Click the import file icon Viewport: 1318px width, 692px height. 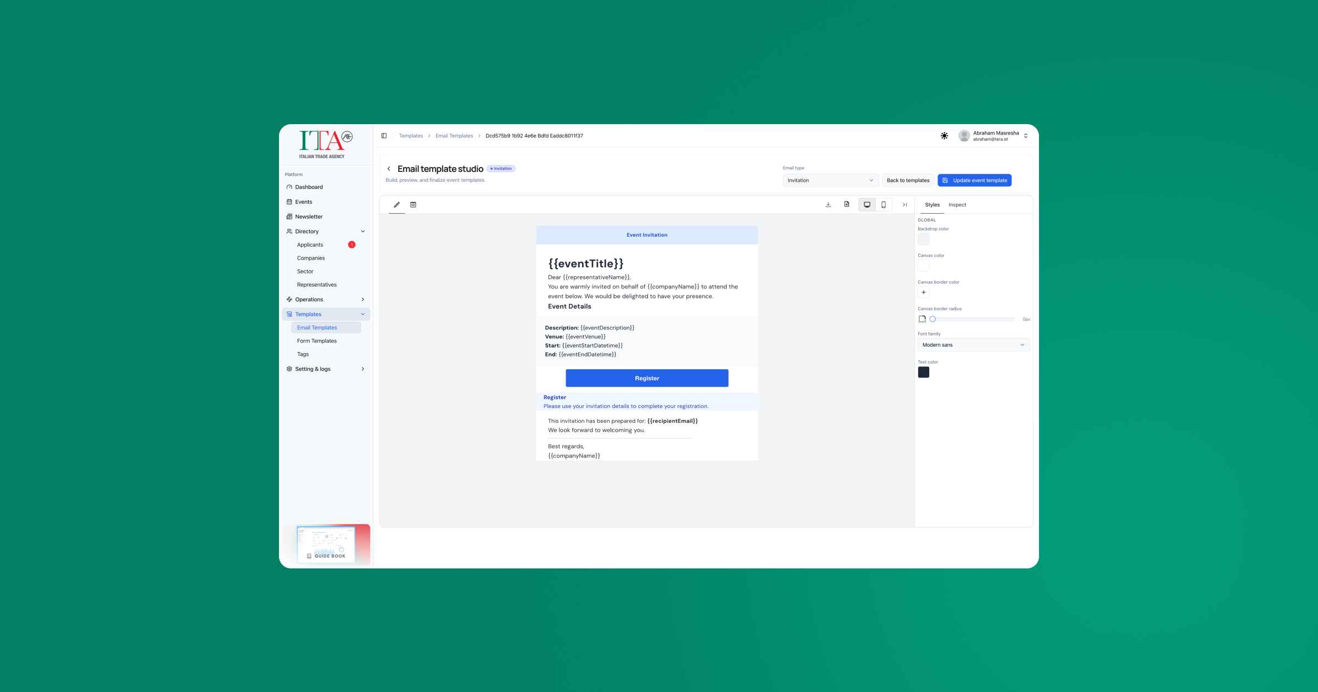point(847,204)
